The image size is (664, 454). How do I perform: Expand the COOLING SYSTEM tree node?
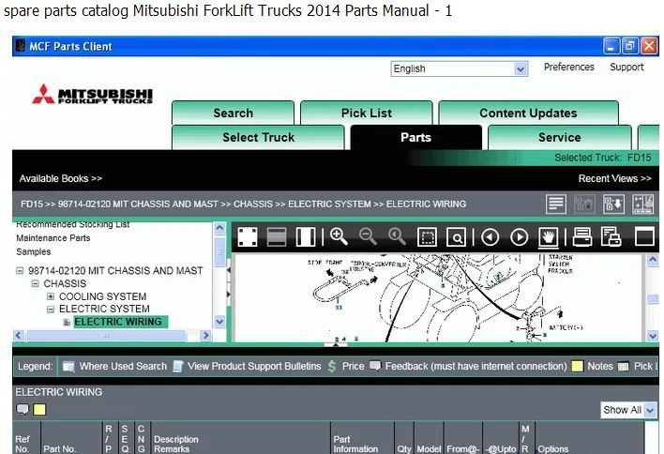pos(51,296)
